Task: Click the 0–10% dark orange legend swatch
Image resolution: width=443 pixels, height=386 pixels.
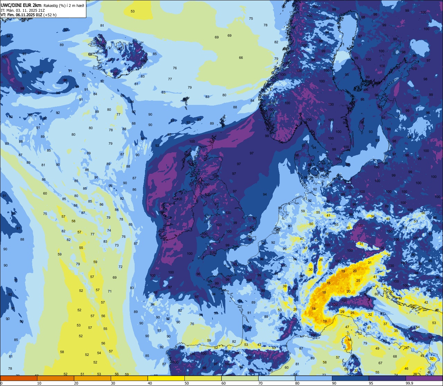Action: click(19, 378)
